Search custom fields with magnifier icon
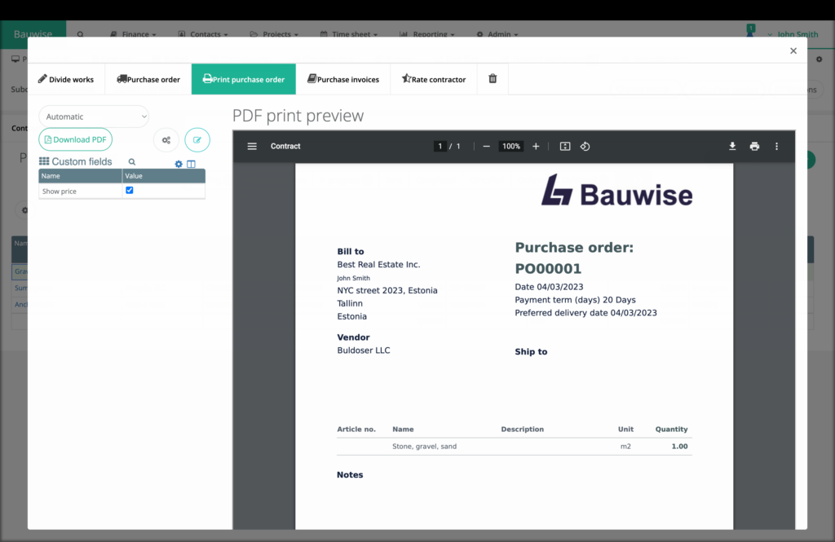835x542 pixels. [131, 162]
